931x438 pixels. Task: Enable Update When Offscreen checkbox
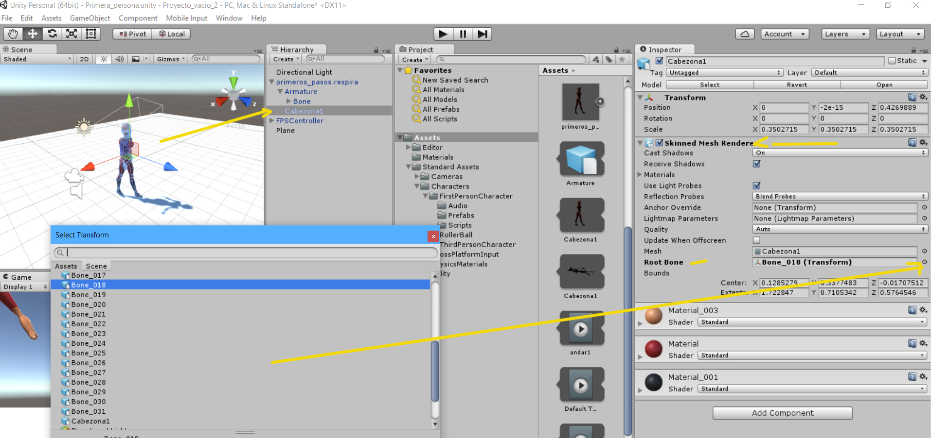tap(756, 240)
